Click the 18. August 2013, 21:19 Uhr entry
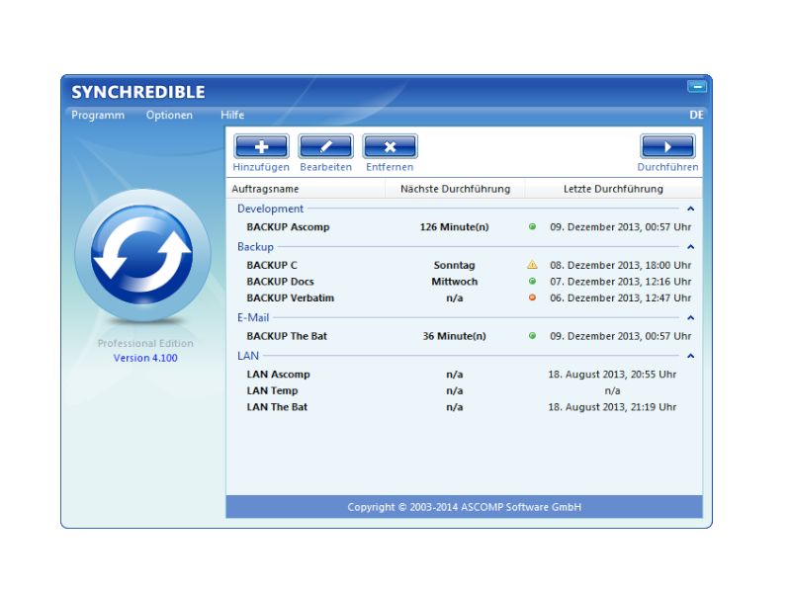Screen dimensions: 791x593 point(612,407)
